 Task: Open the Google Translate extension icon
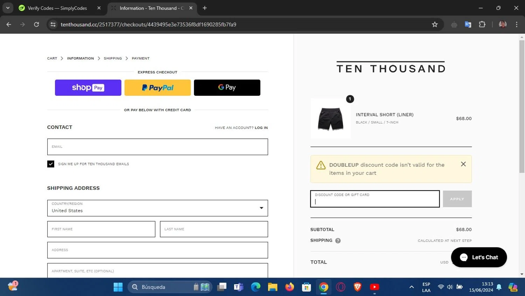pyautogui.click(x=468, y=24)
